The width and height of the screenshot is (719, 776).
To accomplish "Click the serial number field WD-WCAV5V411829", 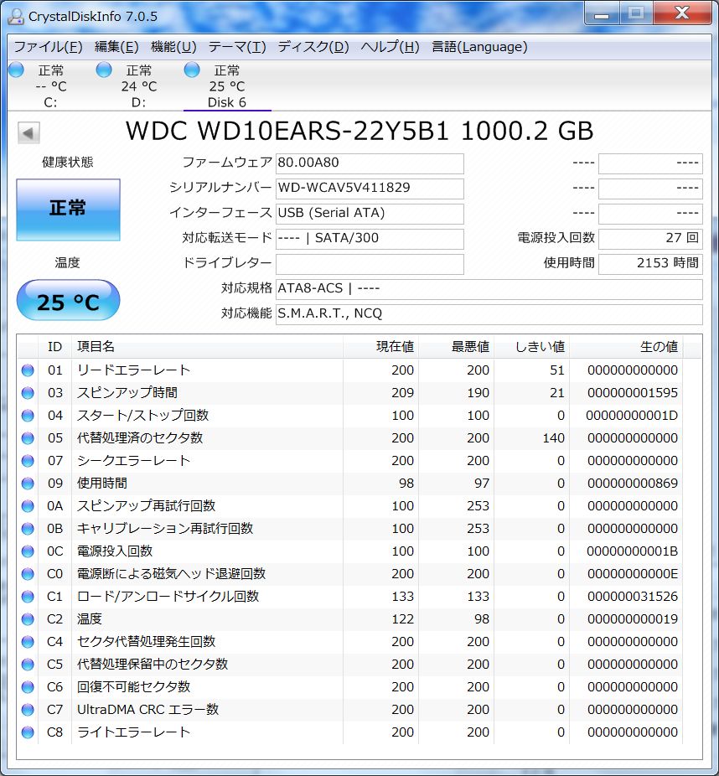I will 370,189.
